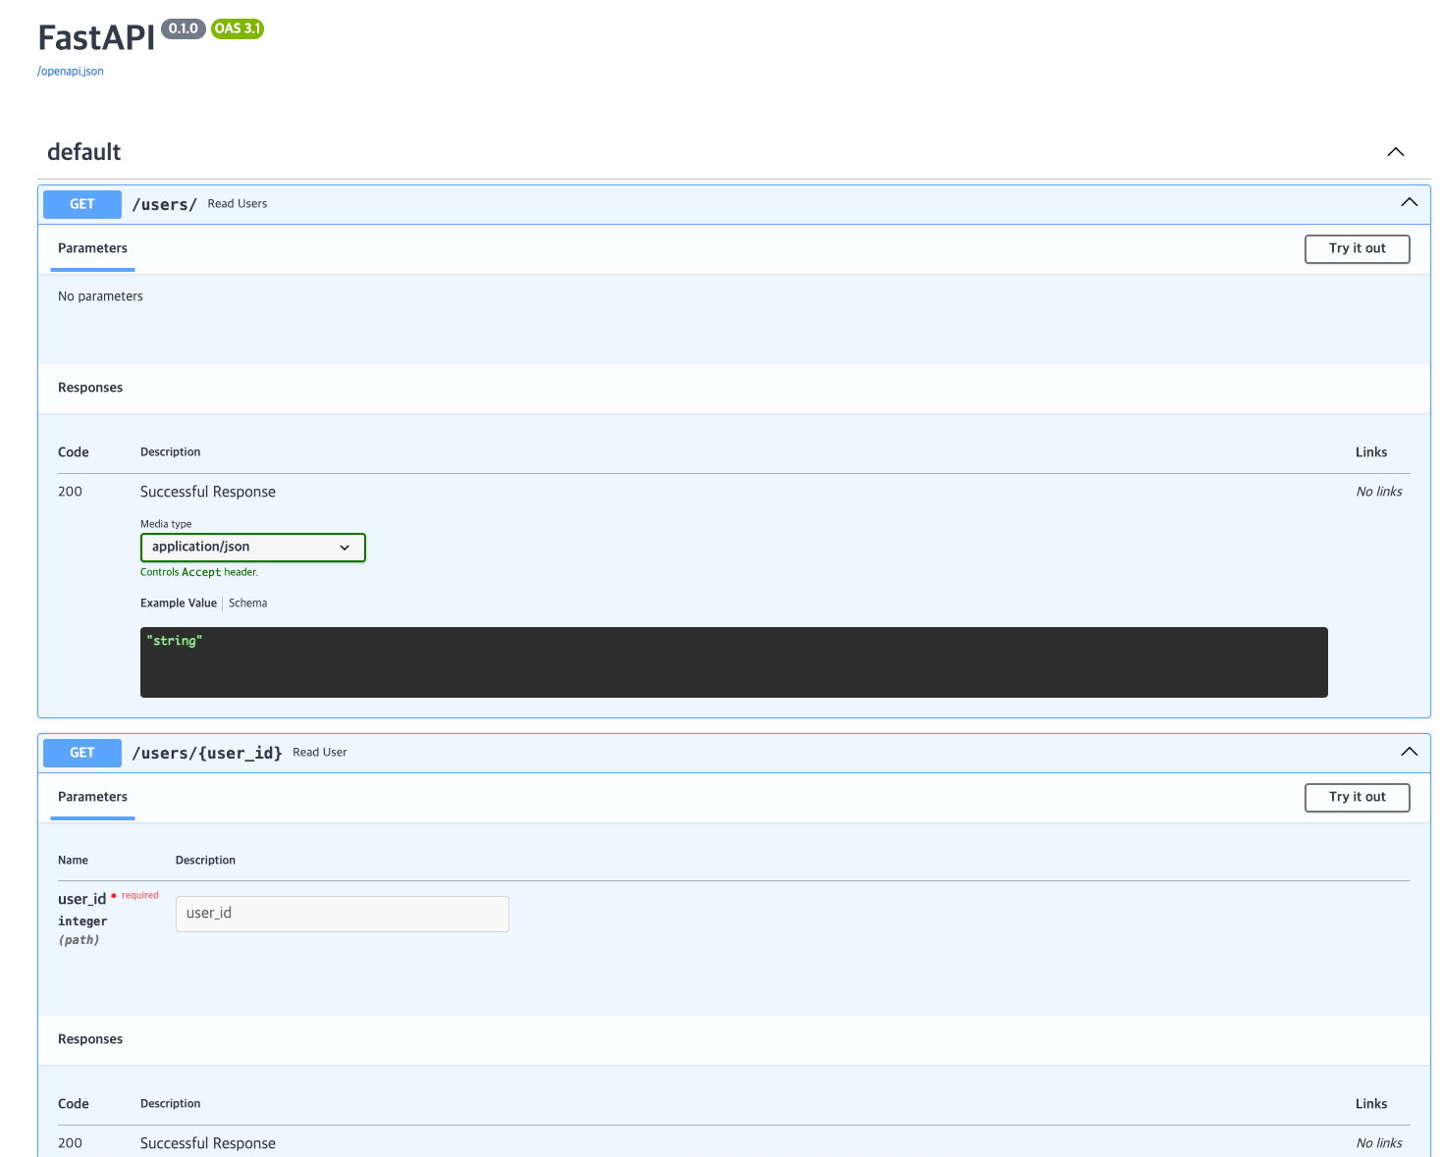
Task: Click the FastAPI title
Action: [96, 37]
